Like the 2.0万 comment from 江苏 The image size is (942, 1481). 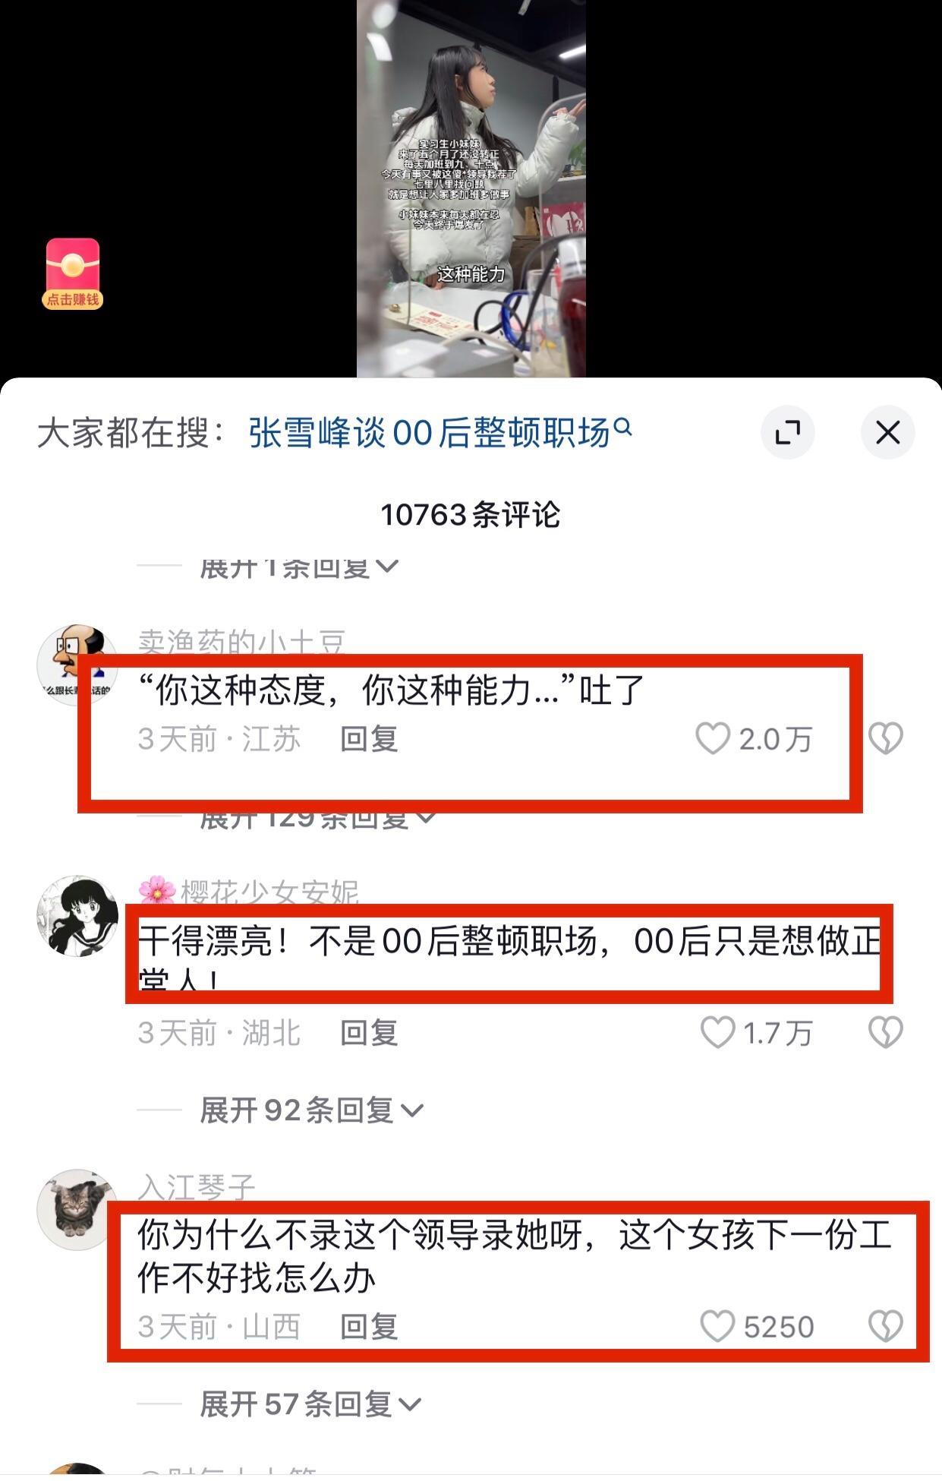(x=712, y=738)
